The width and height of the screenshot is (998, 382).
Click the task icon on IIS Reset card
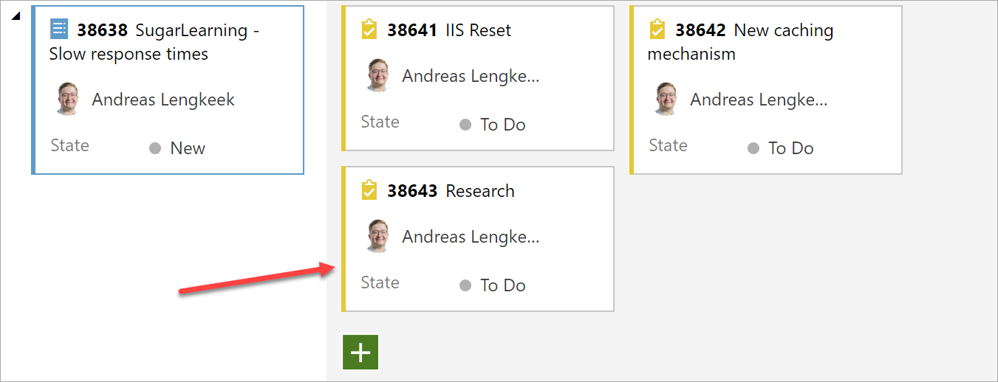(369, 30)
